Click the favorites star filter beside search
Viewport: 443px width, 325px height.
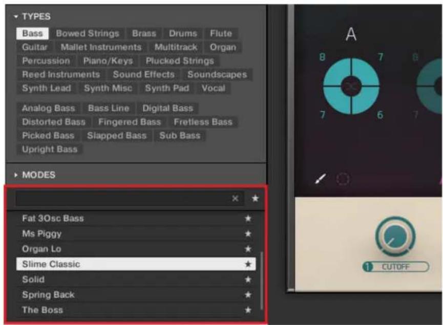(255, 199)
